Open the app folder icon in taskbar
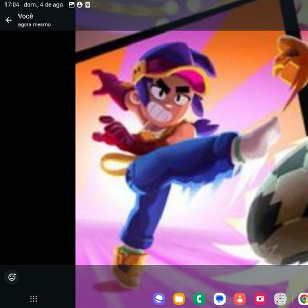 [281, 299]
